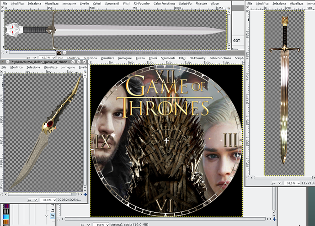Open px unit dropdown in white sword window

[x=32, y=58]
